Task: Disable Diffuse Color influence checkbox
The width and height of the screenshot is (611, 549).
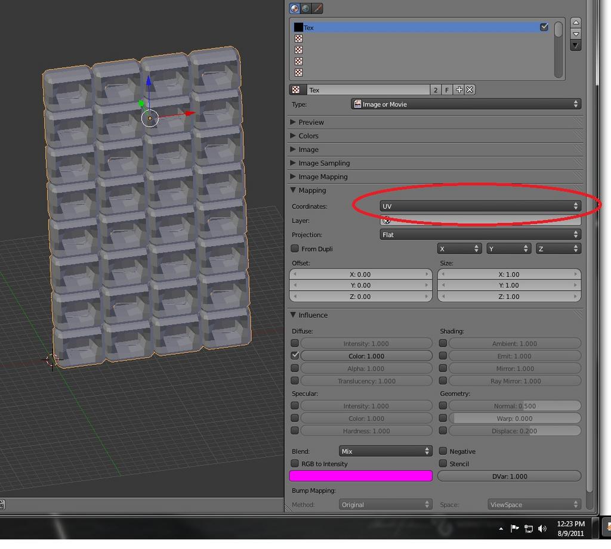Action: point(295,355)
